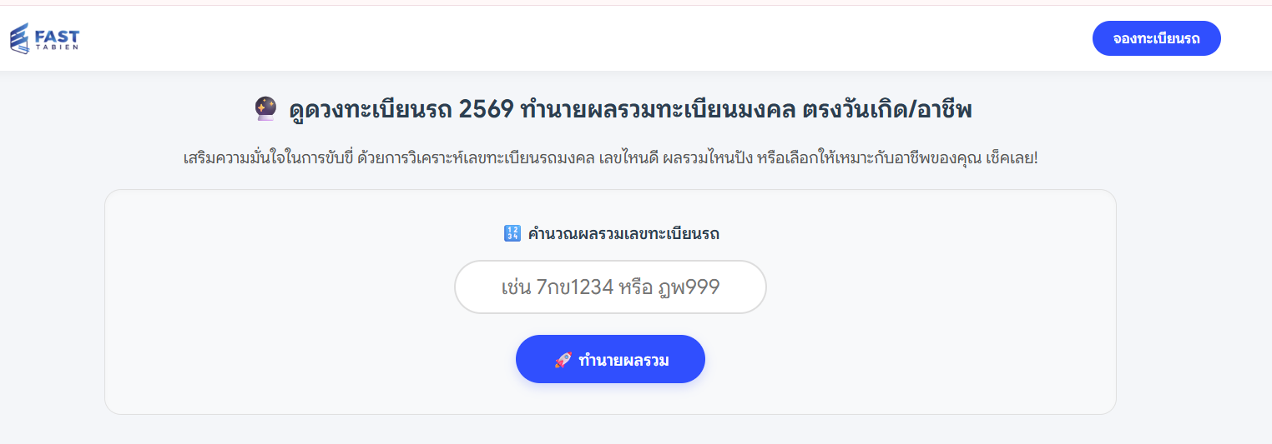Click the ดูดวงทะเบียนรถ heading text
The image size is (1272, 444).
click(371, 110)
